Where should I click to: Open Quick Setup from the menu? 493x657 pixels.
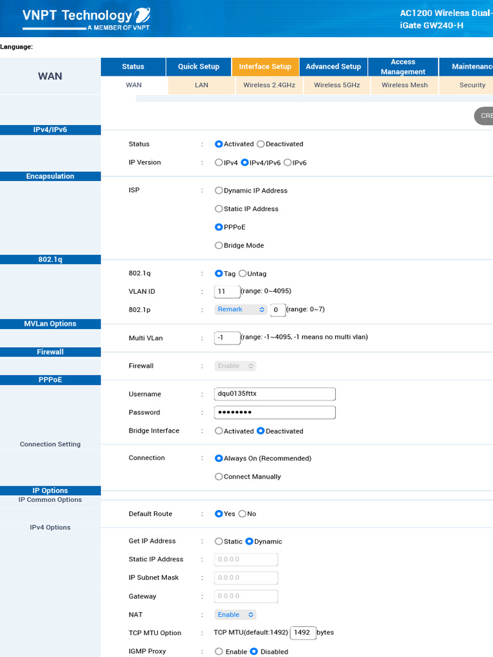click(198, 67)
